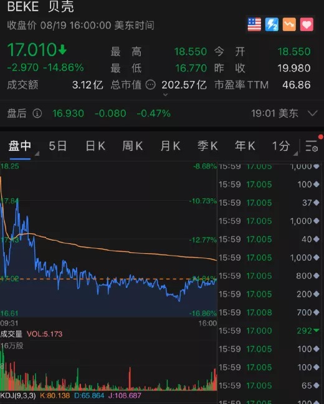Switch to the 日K chart tab

click(x=95, y=146)
